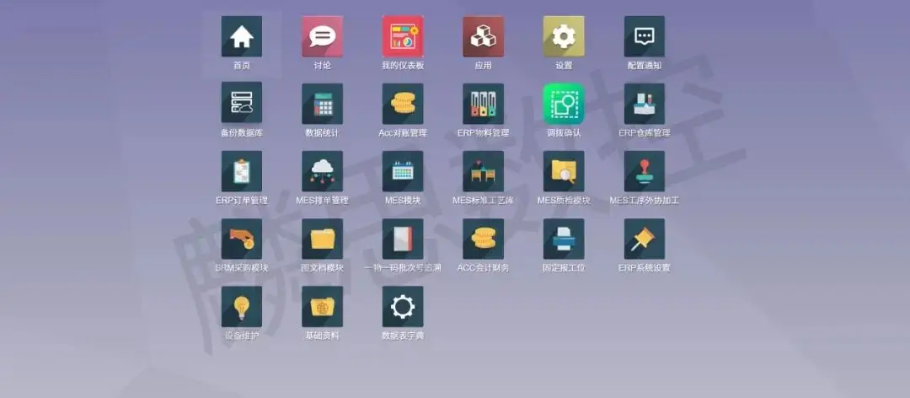
Task: Launch MES标准工艺库 app
Action: click(483, 171)
